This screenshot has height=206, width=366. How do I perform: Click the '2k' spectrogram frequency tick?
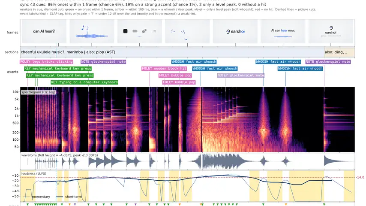tap(16, 109)
